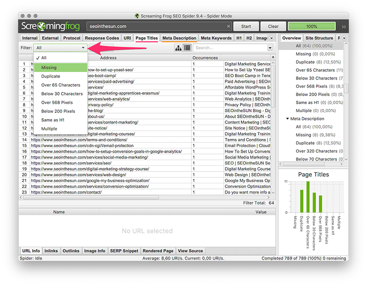Select the checked All filter option

click(x=61, y=58)
